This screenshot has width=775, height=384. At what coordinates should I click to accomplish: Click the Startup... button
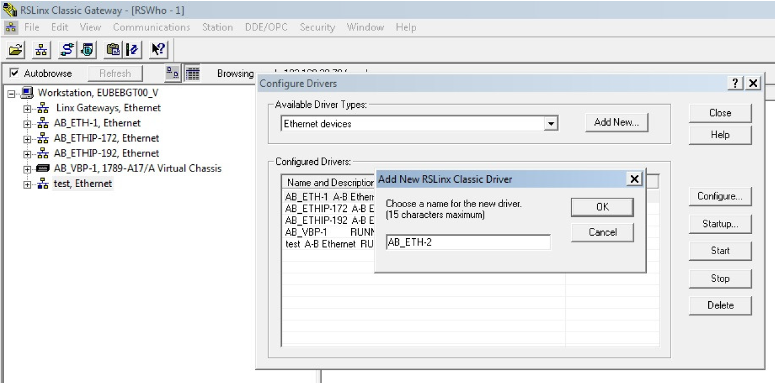click(x=720, y=224)
